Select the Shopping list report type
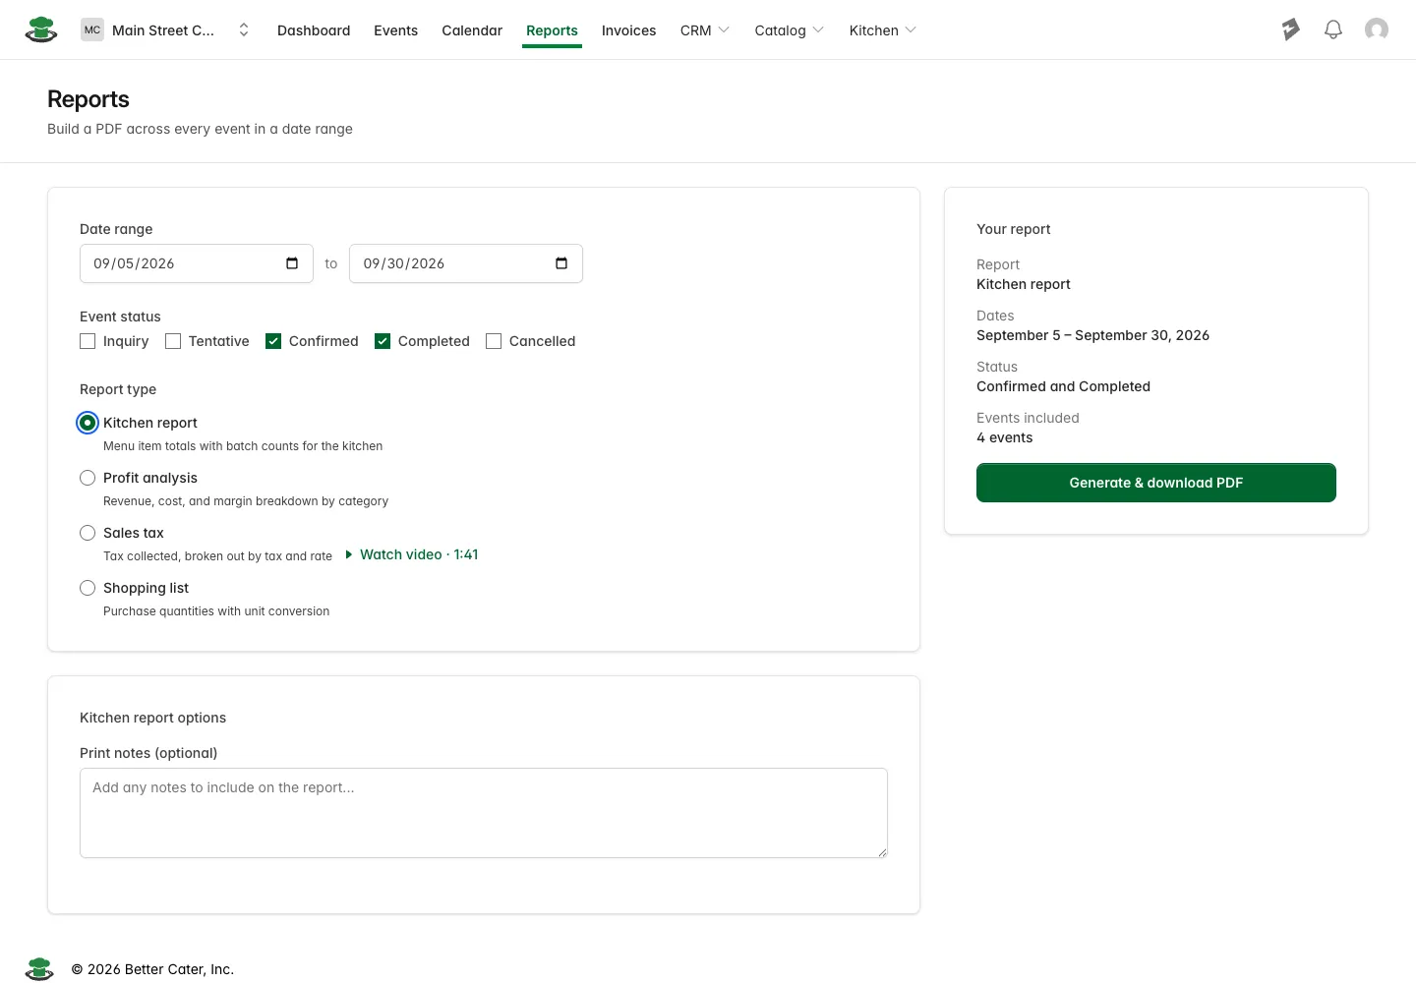Viewport: 1416px width, 983px height. (x=88, y=588)
